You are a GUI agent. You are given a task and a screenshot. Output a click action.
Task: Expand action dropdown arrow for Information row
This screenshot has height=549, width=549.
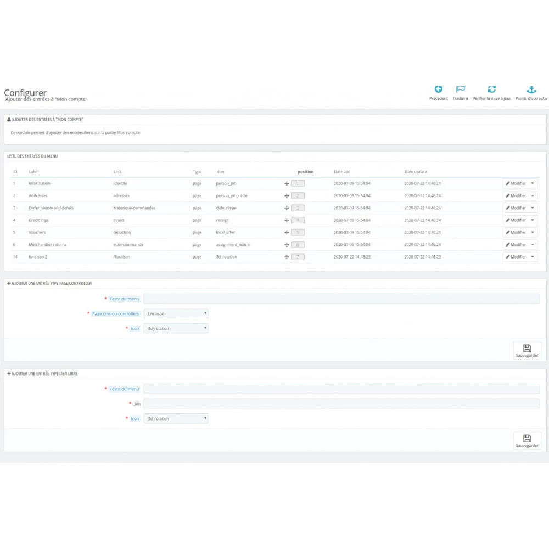coord(533,183)
